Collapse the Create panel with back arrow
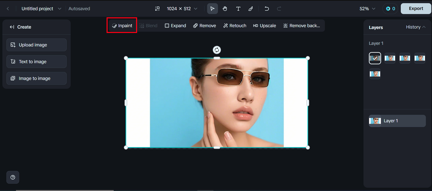432x191 pixels. [12, 27]
